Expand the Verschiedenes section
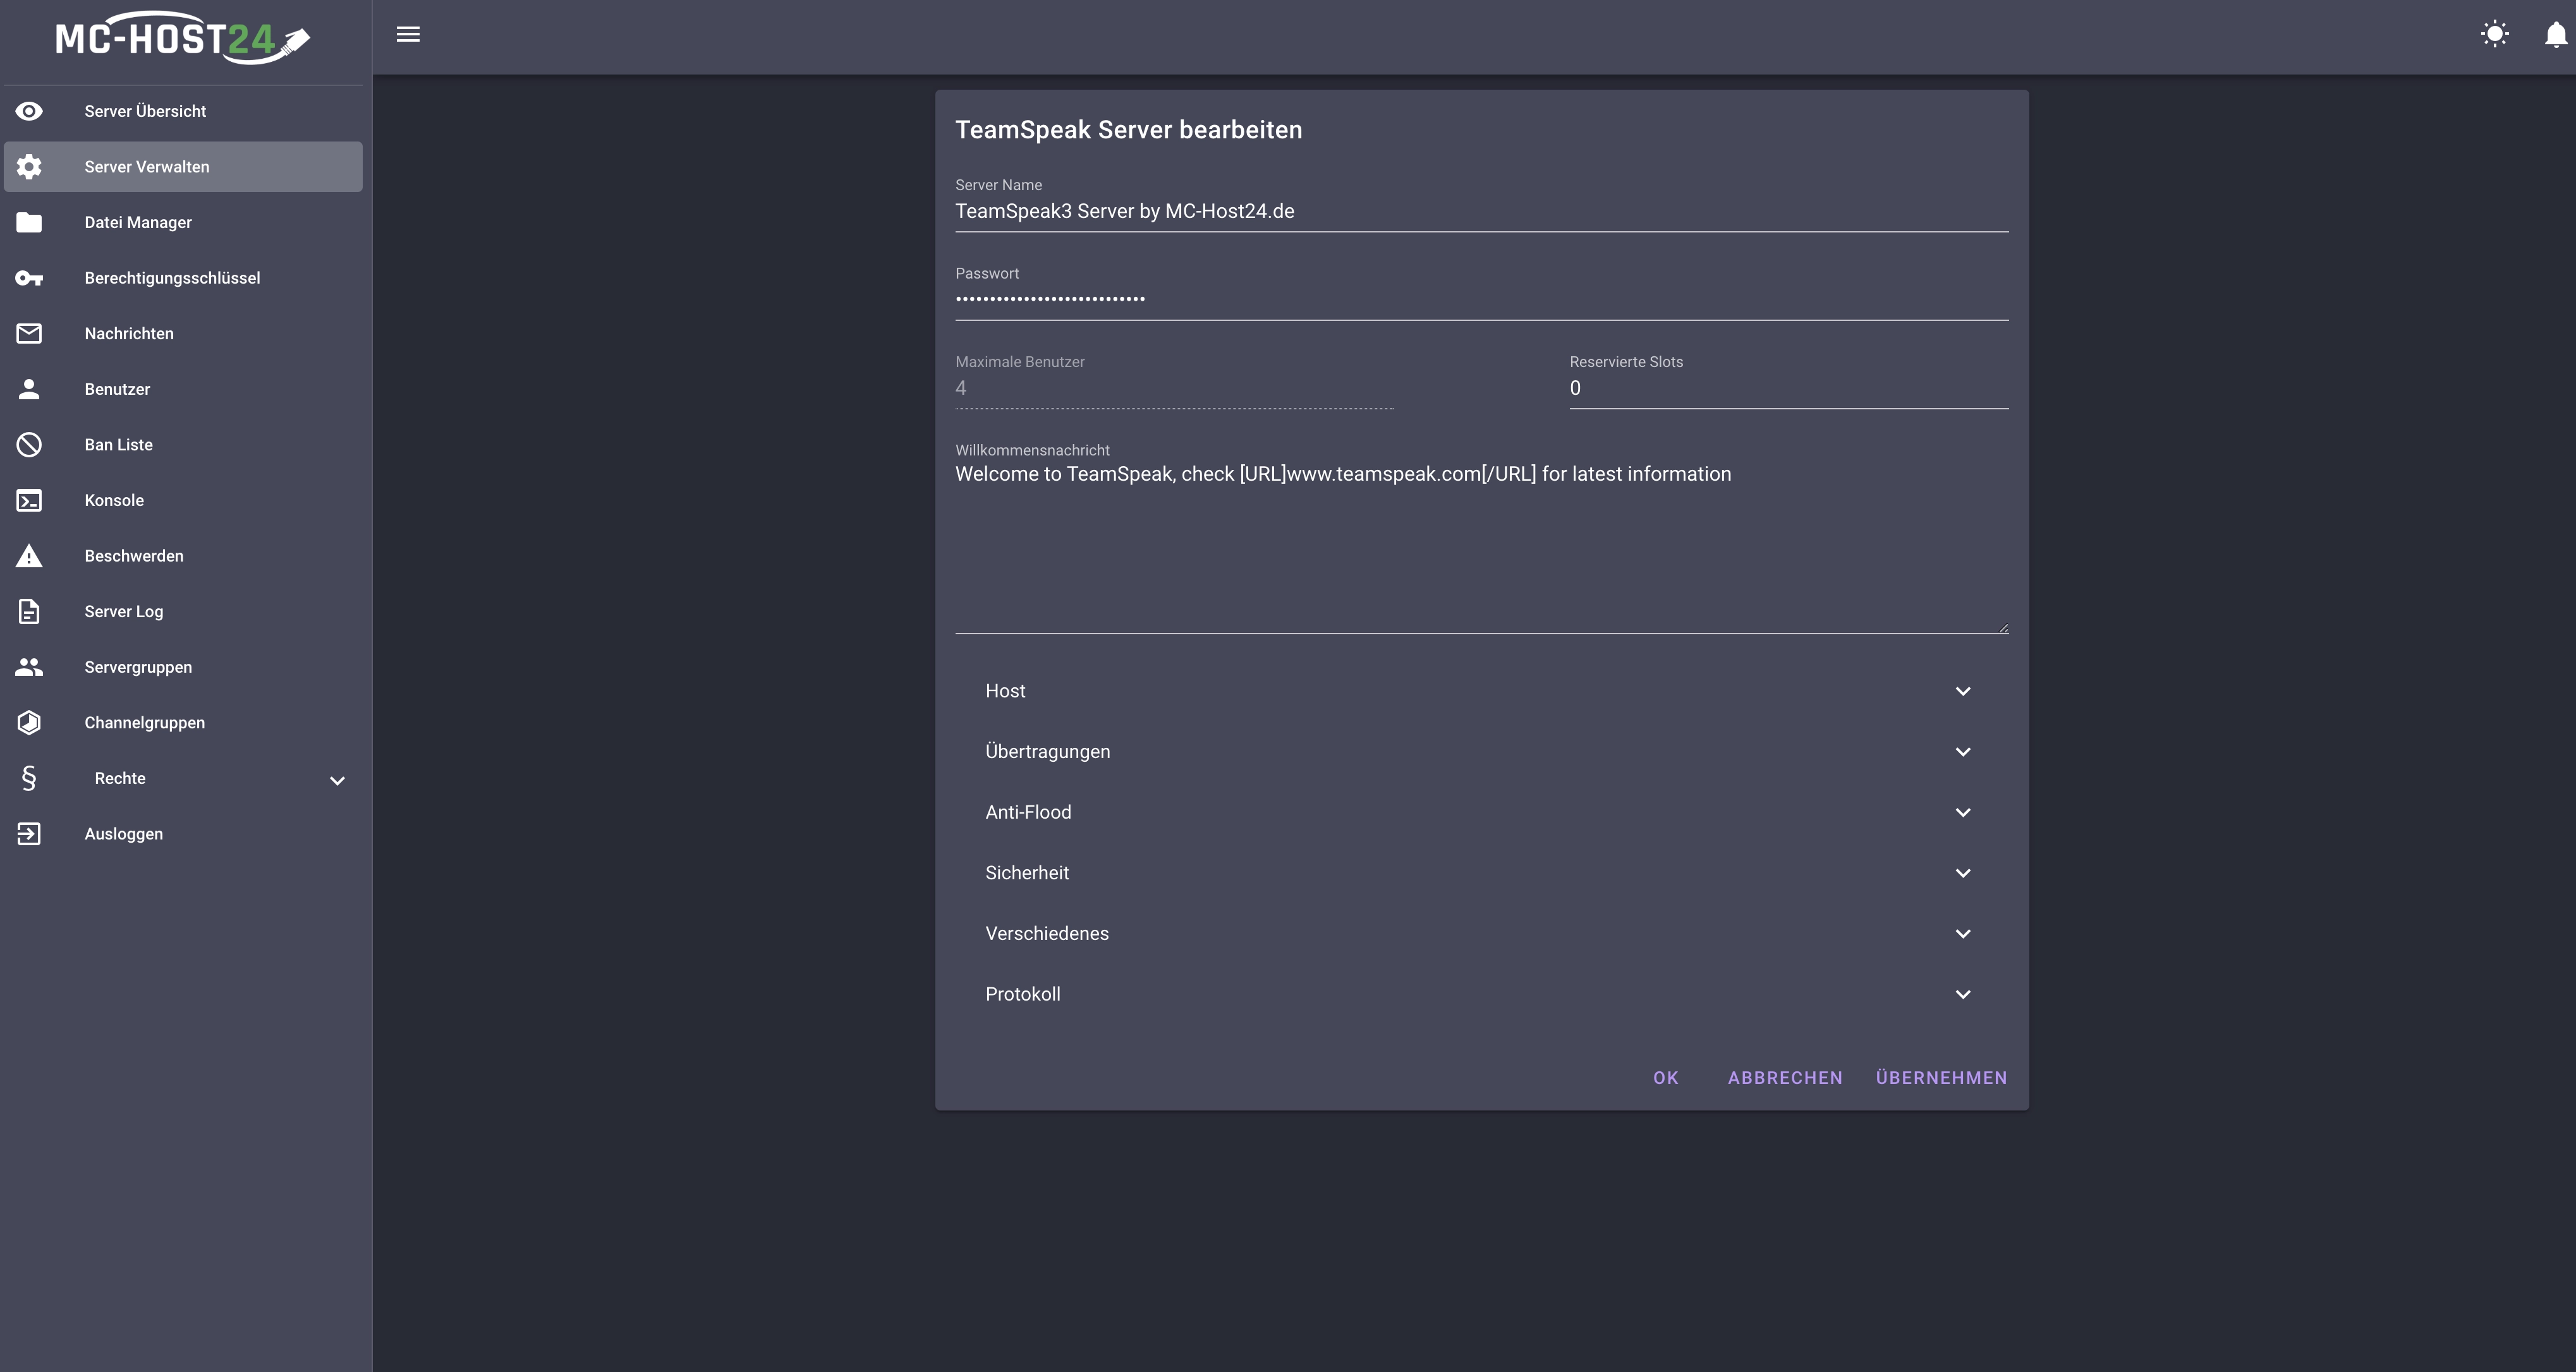 (x=1481, y=934)
